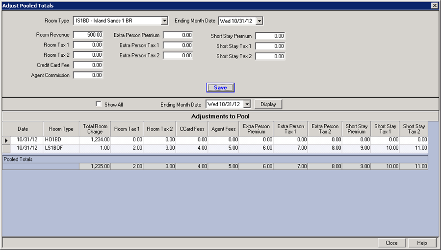The width and height of the screenshot is (441, 250).
Task: Click the Extra Person Tax 1 field
Action: click(x=178, y=45)
